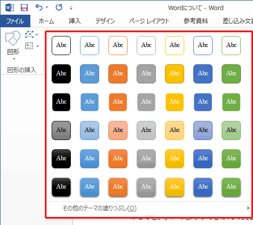Pick borderless light blue style in third row

tap(90, 102)
